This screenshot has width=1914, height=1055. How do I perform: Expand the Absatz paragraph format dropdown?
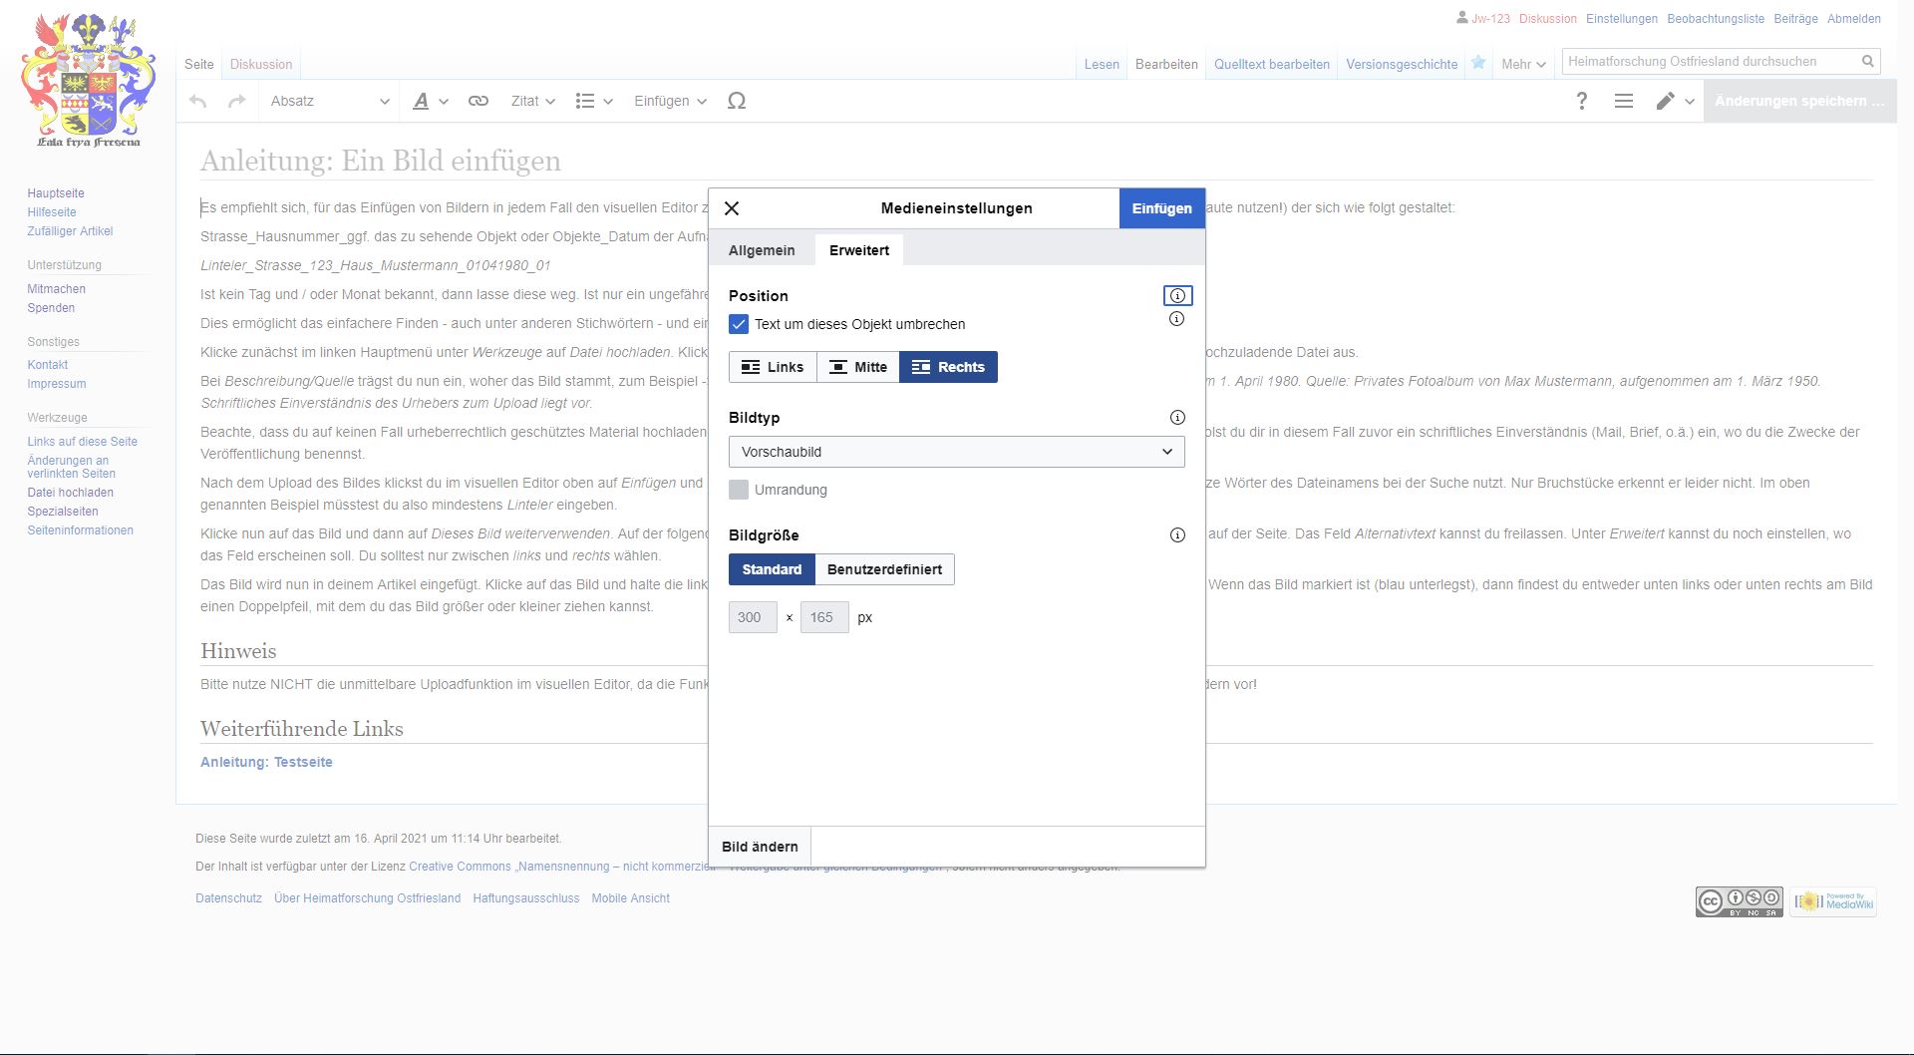pos(329,101)
